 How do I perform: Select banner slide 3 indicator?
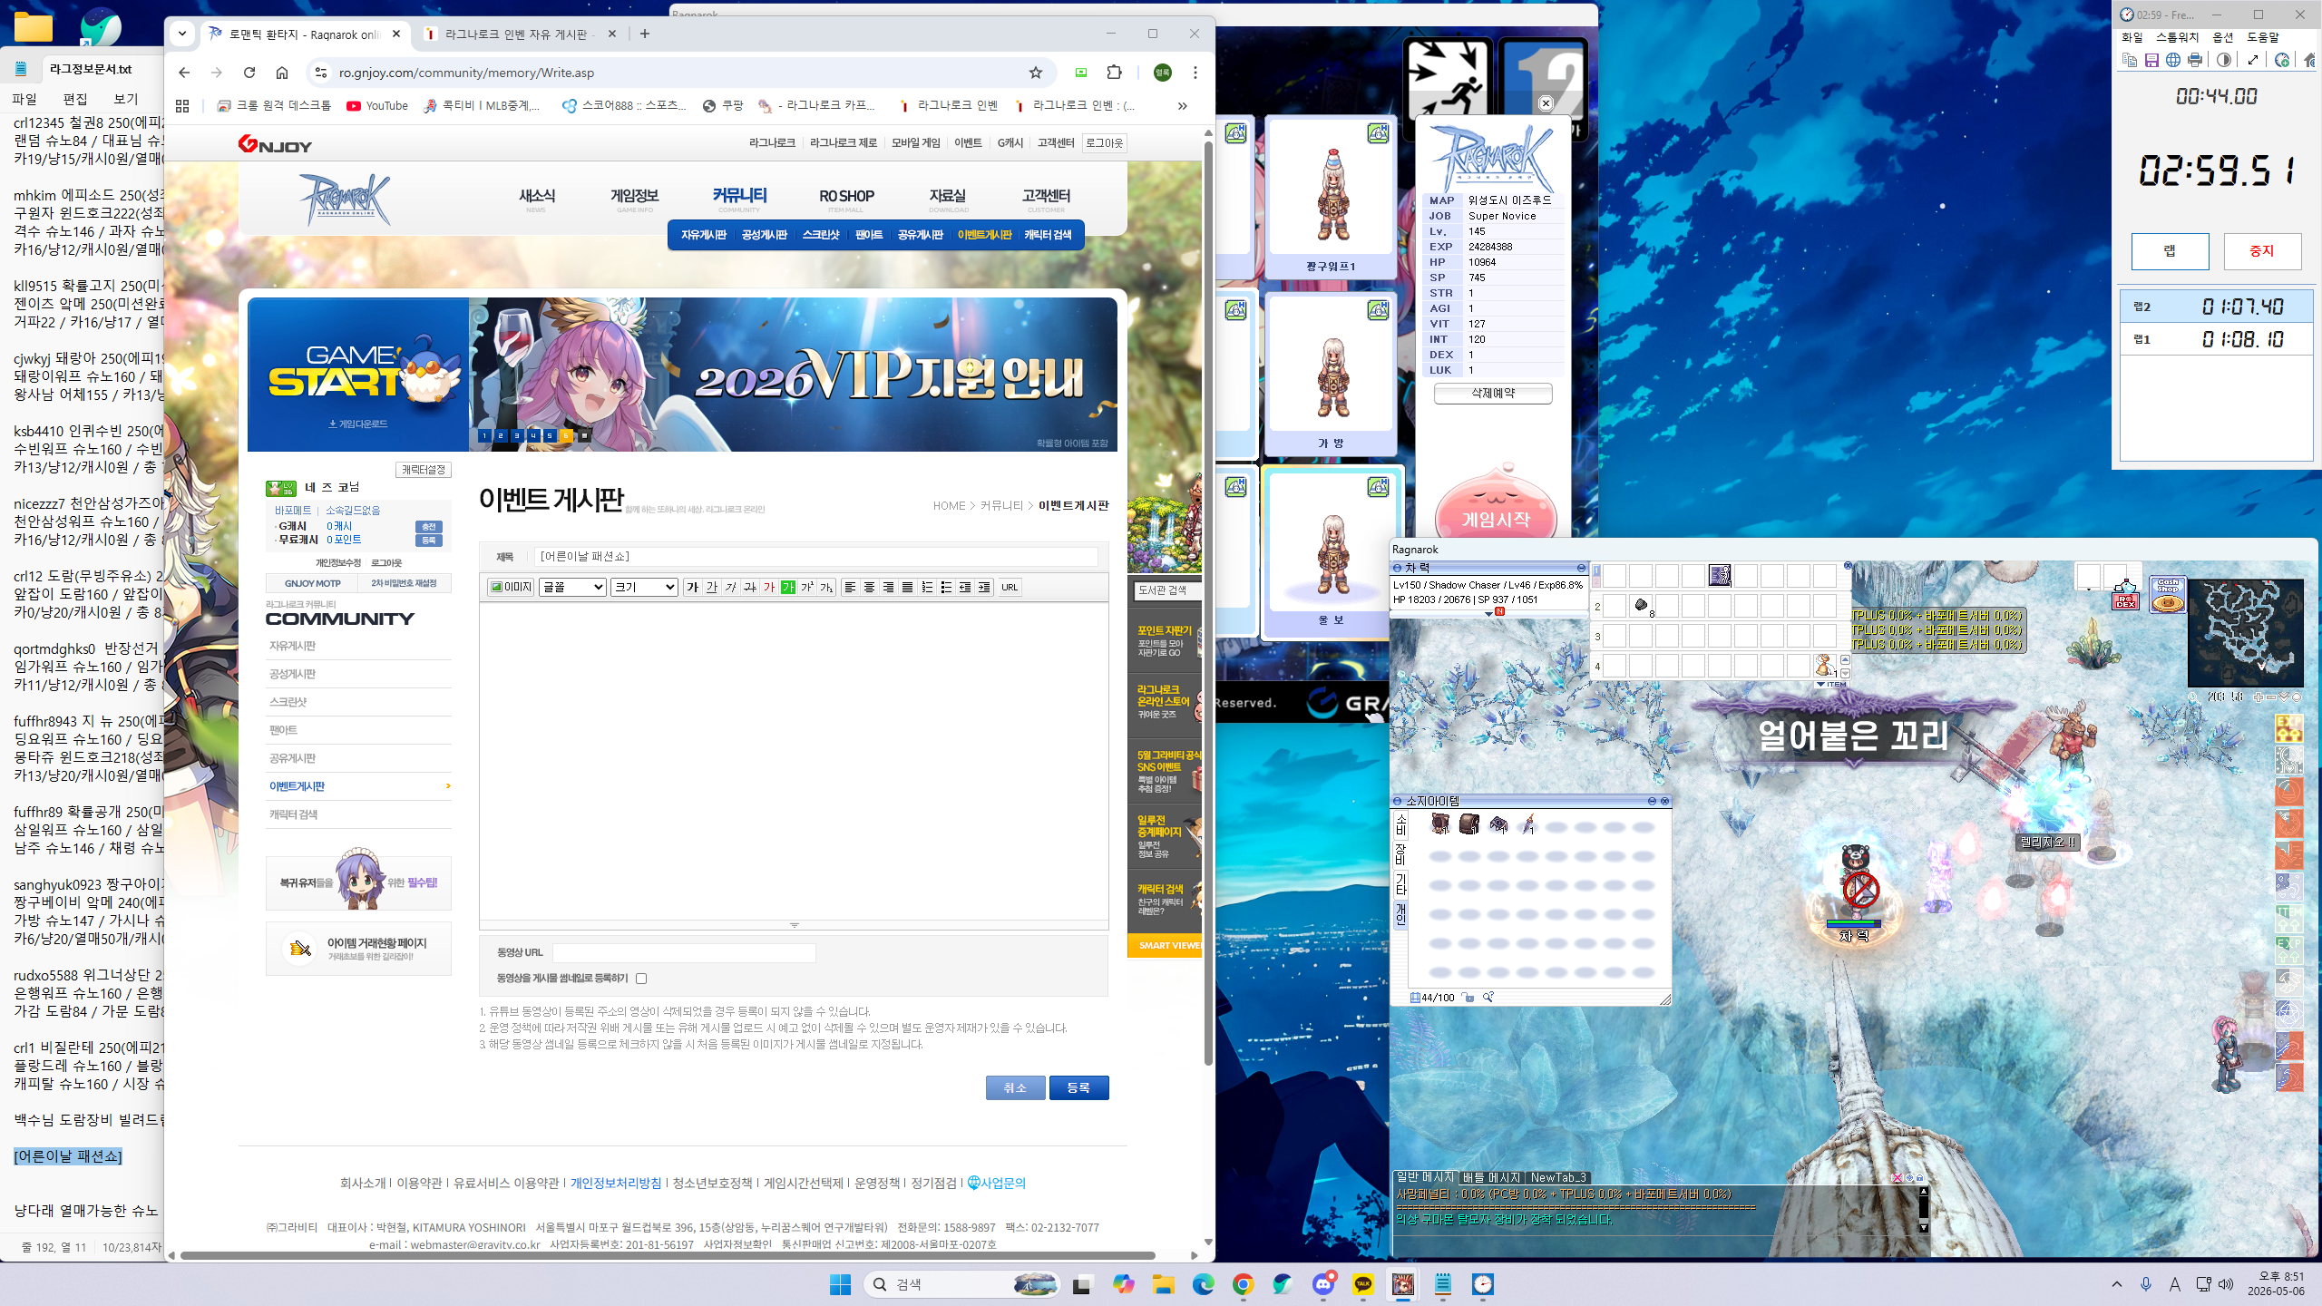coord(517,436)
